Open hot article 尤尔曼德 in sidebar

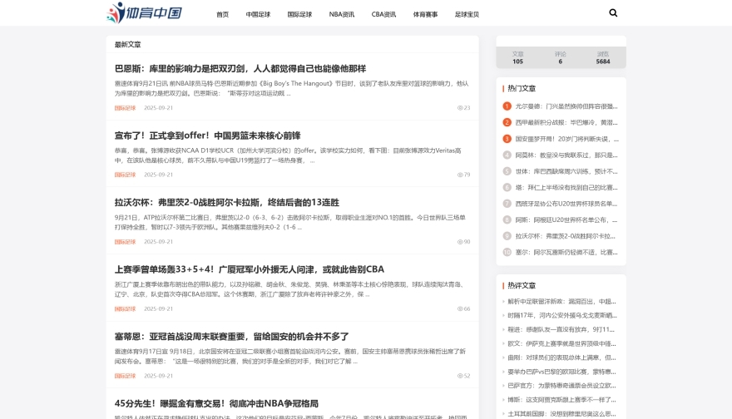tap(566, 106)
